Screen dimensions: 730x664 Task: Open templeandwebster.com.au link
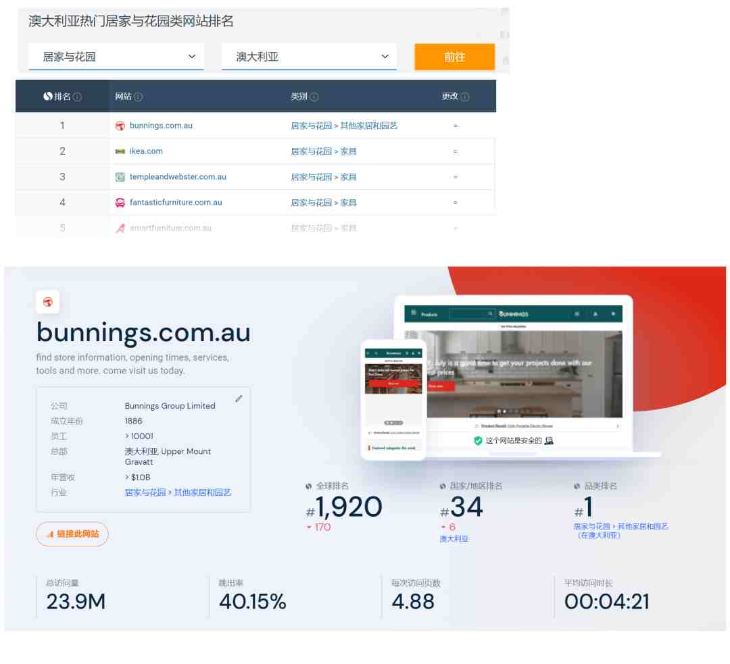178,177
